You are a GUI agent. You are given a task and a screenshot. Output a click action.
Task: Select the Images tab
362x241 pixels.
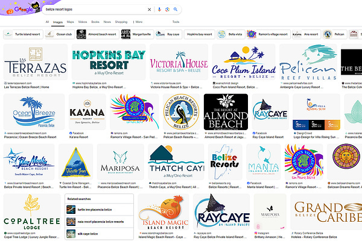(x=58, y=22)
